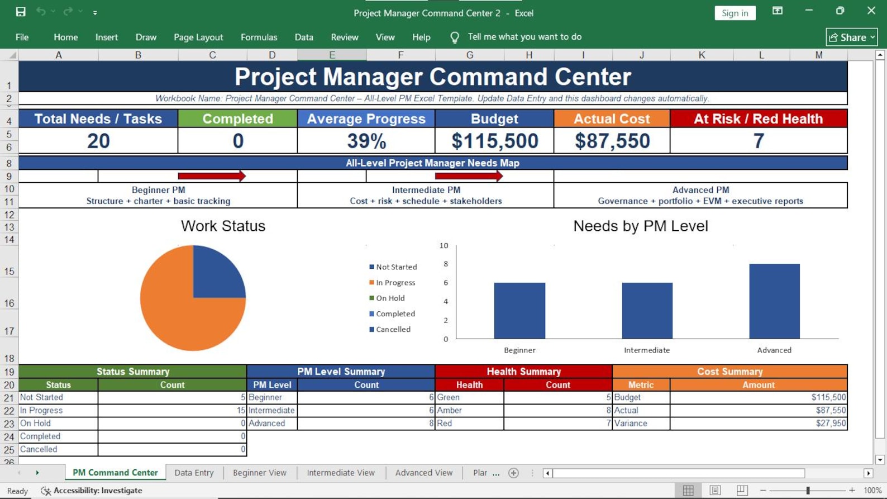Open the Help ribbon tab

(421, 37)
